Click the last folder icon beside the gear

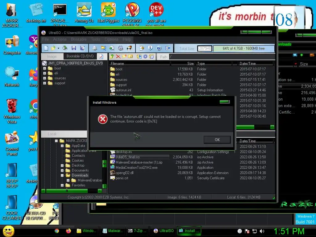tap(152, 57)
